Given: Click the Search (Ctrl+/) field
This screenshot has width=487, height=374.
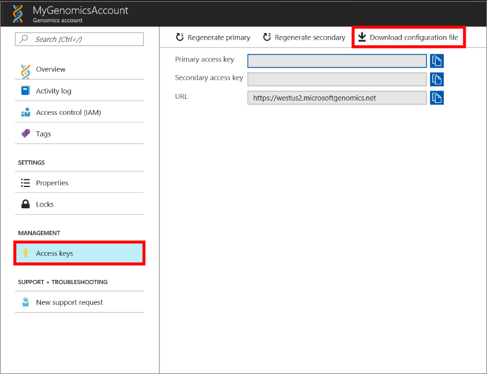Looking at the screenshot, I should coord(79,39).
